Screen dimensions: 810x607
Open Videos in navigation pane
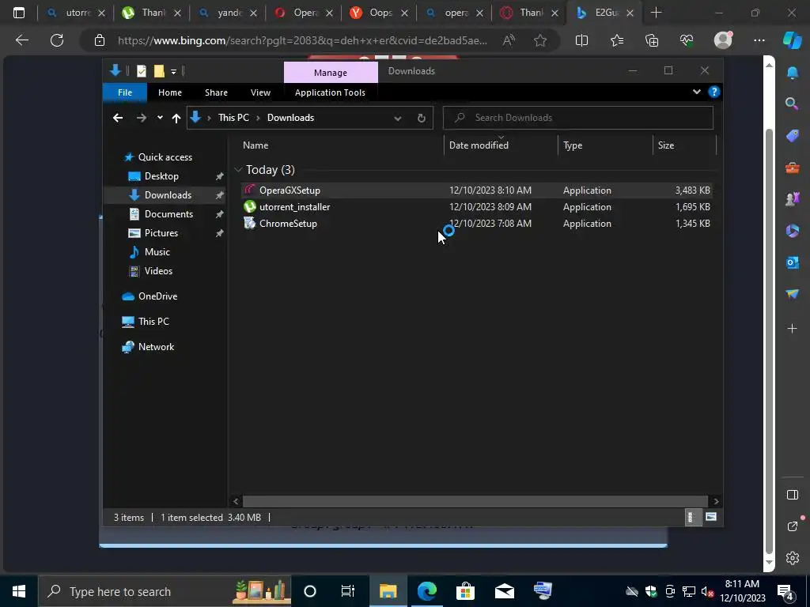tap(158, 271)
